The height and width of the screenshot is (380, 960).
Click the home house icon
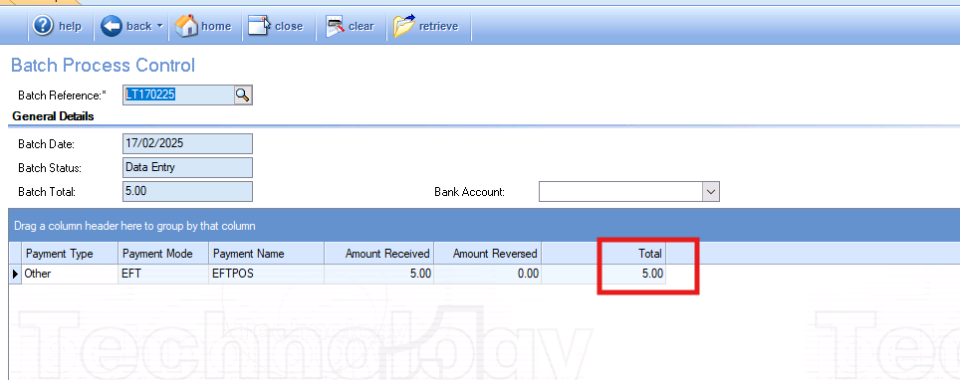tap(187, 26)
